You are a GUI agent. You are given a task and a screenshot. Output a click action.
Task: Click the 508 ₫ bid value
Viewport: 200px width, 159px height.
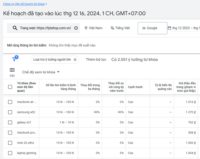[192, 132]
